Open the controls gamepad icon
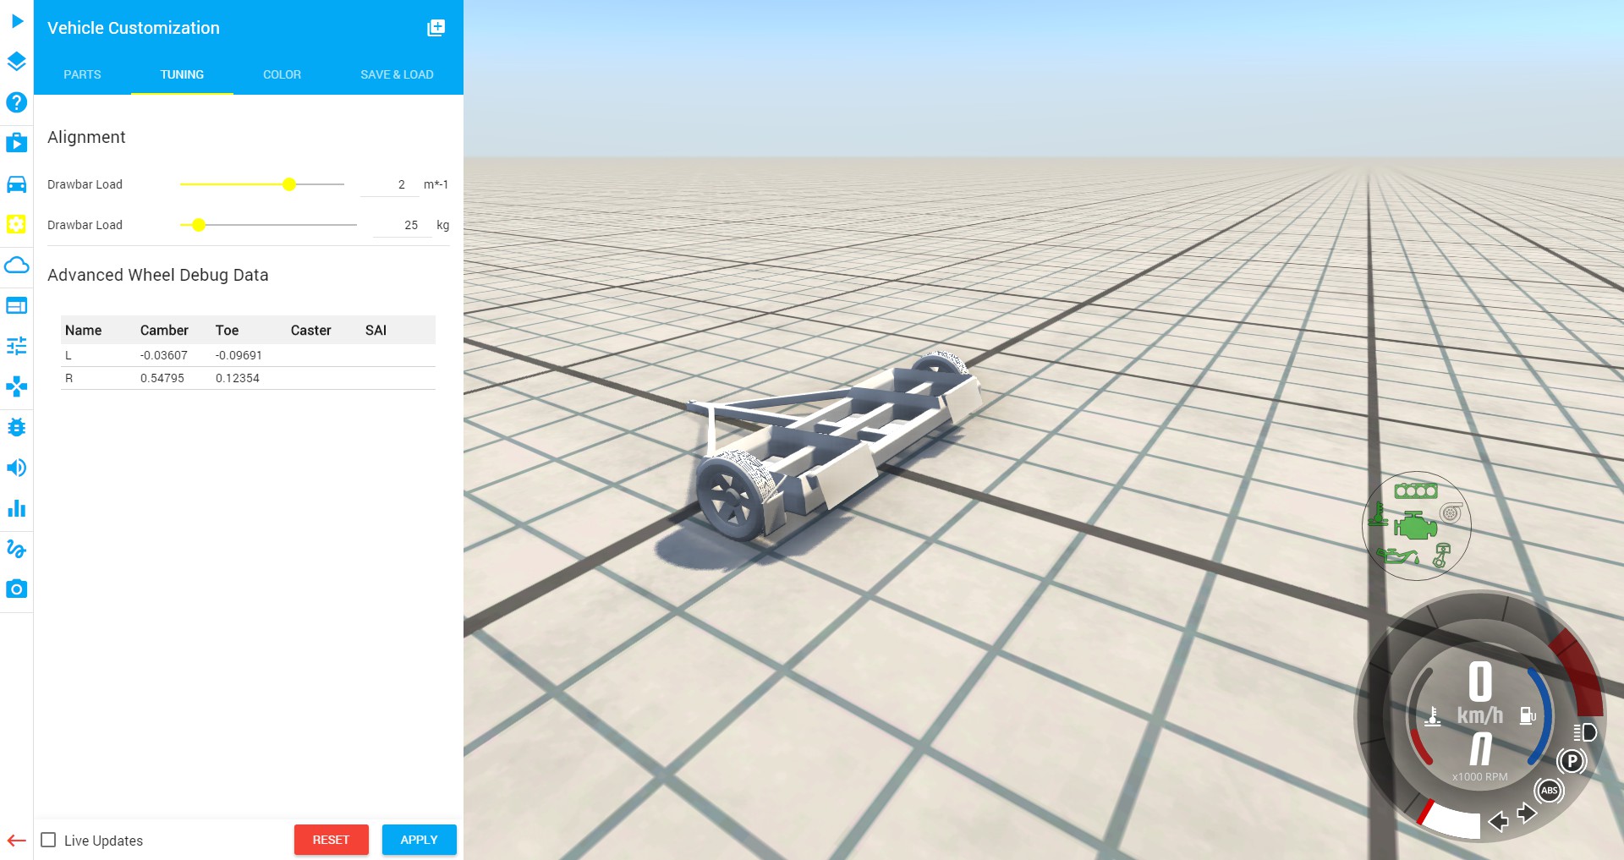The width and height of the screenshot is (1624, 860). (17, 386)
